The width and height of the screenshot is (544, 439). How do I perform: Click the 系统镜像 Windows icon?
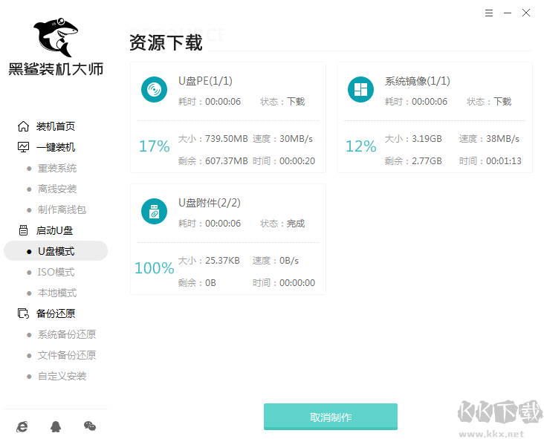(x=360, y=89)
